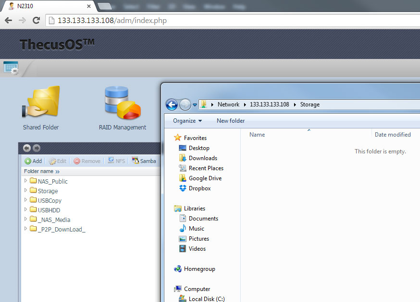Open Local Disk (C:) in the sidebar

point(202,299)
